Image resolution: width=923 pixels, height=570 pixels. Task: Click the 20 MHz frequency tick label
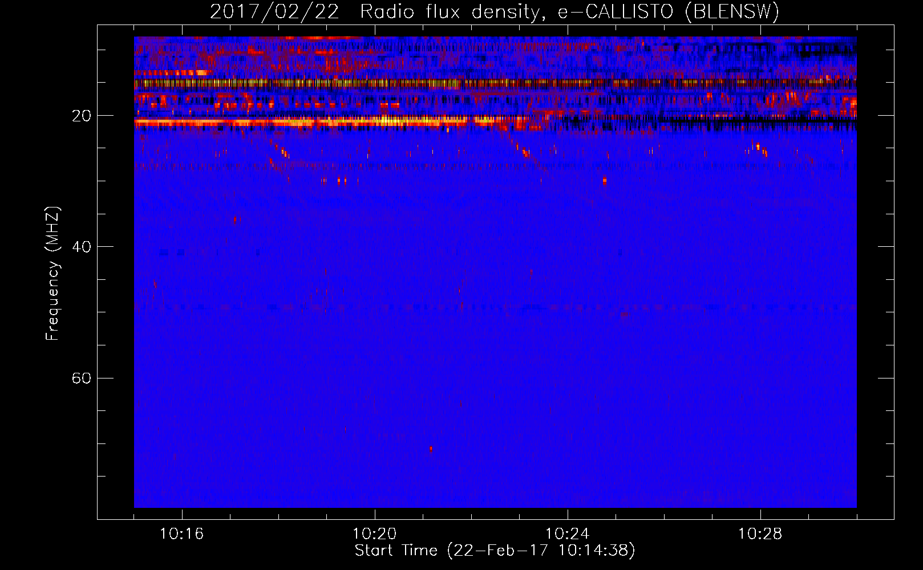(x=81, y=116)
